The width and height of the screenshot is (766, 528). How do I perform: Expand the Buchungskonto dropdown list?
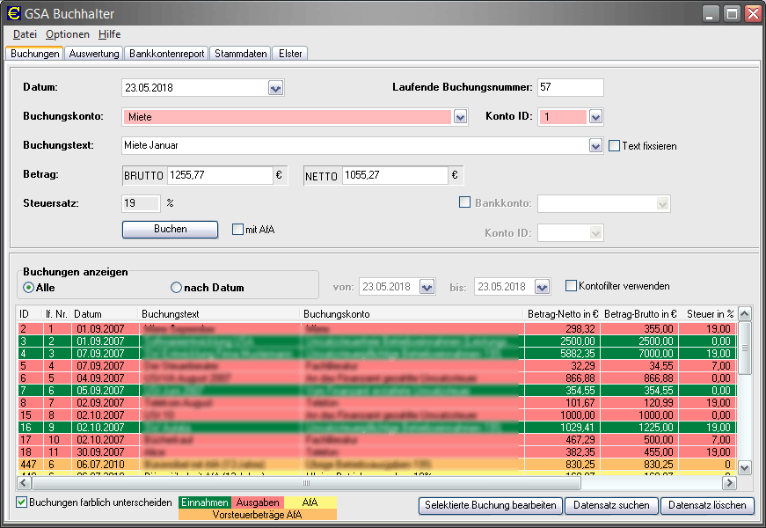click(x=460, y=117)
